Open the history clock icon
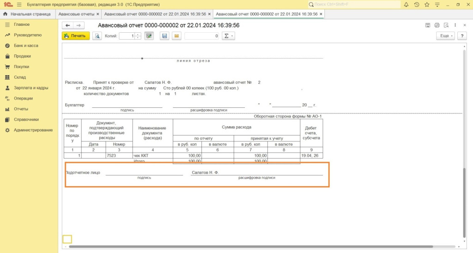473x253 pixels. (x=417, y=5)
